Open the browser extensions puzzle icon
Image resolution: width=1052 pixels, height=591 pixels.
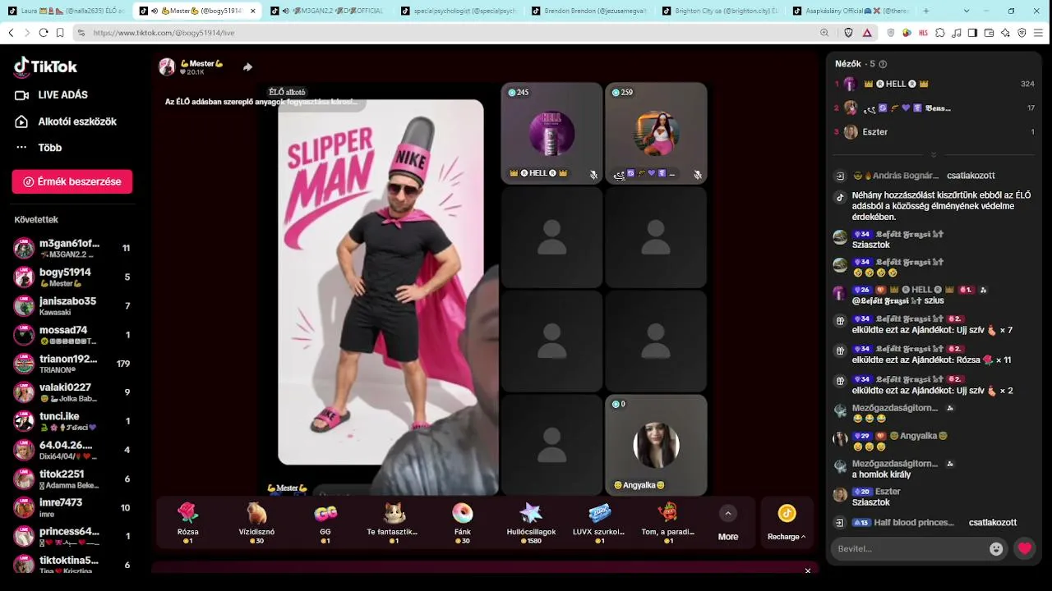coord(940,33)
